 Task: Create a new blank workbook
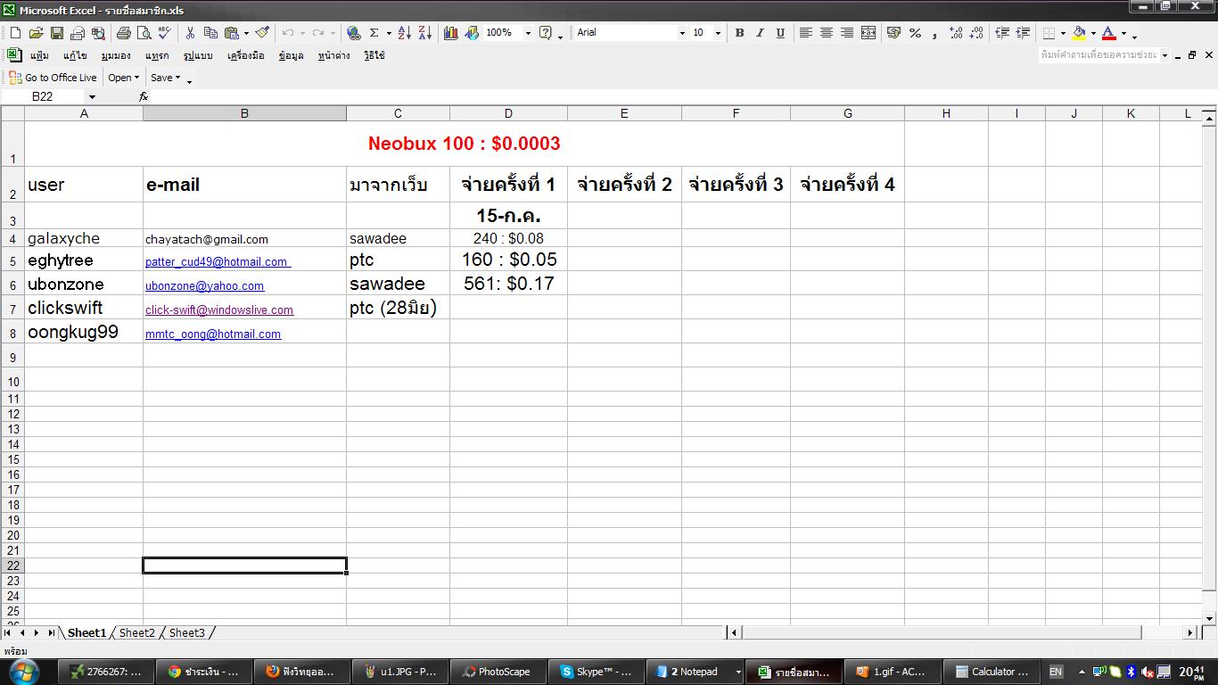(x=15, y=33)
